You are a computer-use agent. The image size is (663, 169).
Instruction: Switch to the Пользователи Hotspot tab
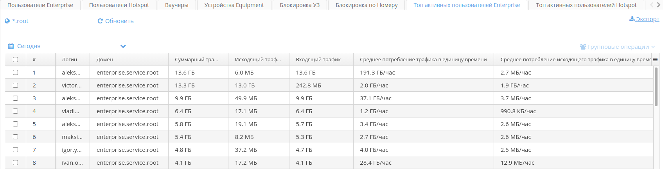pos(119,5)
